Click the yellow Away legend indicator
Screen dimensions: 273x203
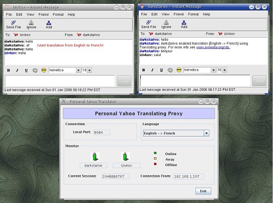click(155, 158)
